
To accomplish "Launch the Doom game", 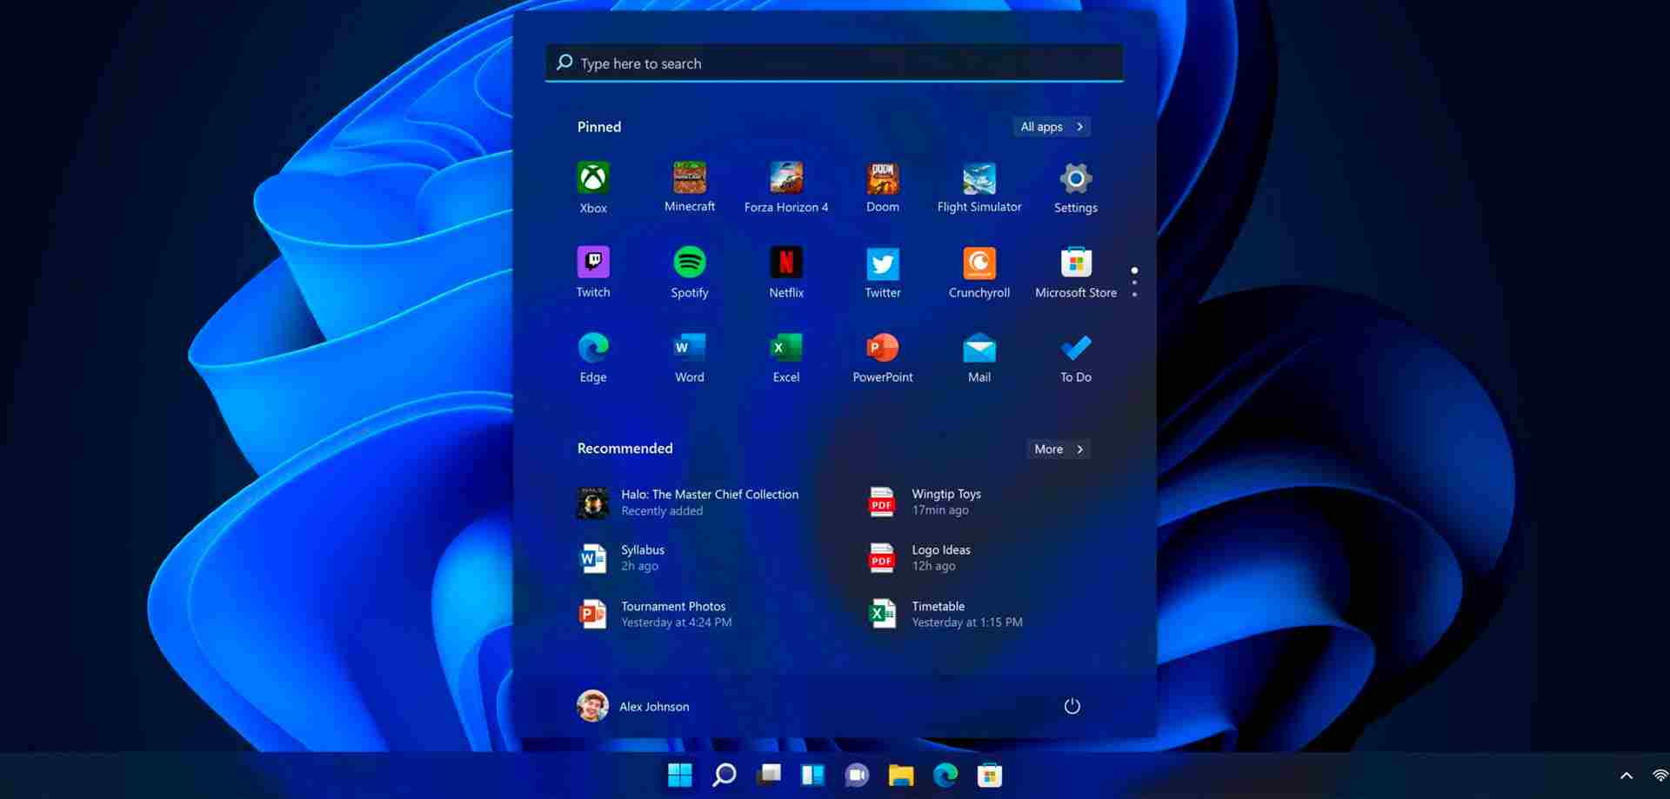I will (883, 187).
